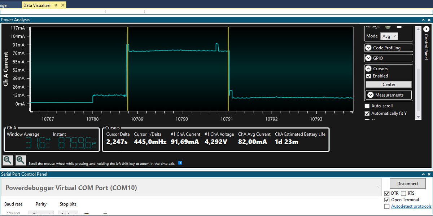This screenshot has height=216, width=433.
Task: Open the Autodetect protocols link
Action: (x=411, y=206)
